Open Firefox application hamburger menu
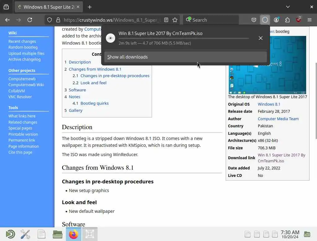Image resolution: width=317 pixels, height=241 pixels. click(x=309, y=20)
